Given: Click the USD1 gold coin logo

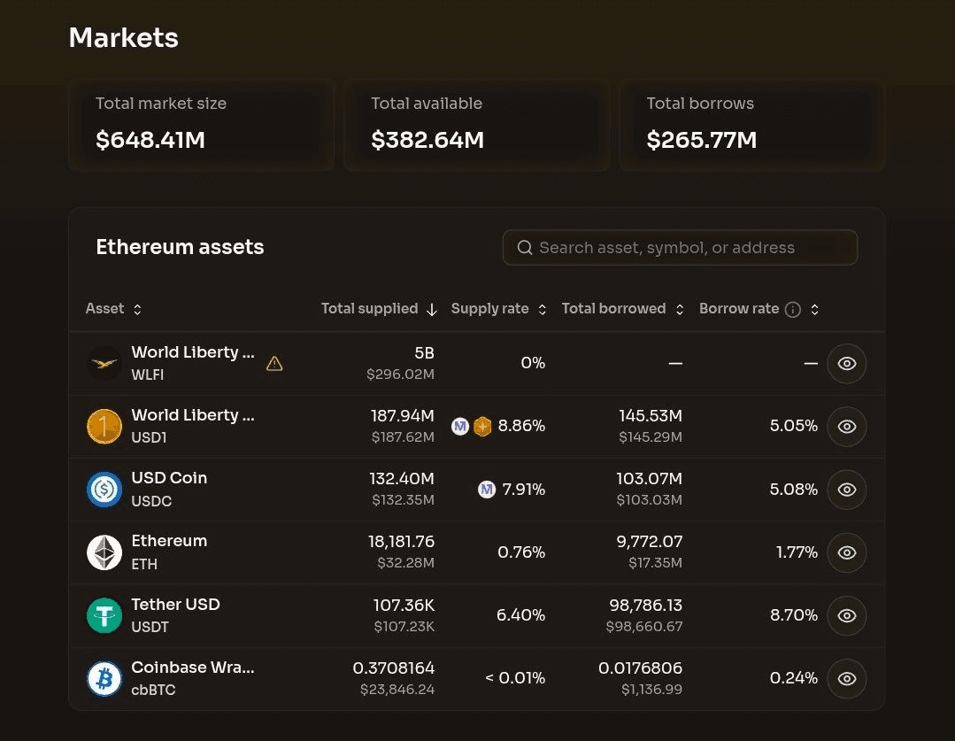Looking at the screenshot, I should 104,427.
